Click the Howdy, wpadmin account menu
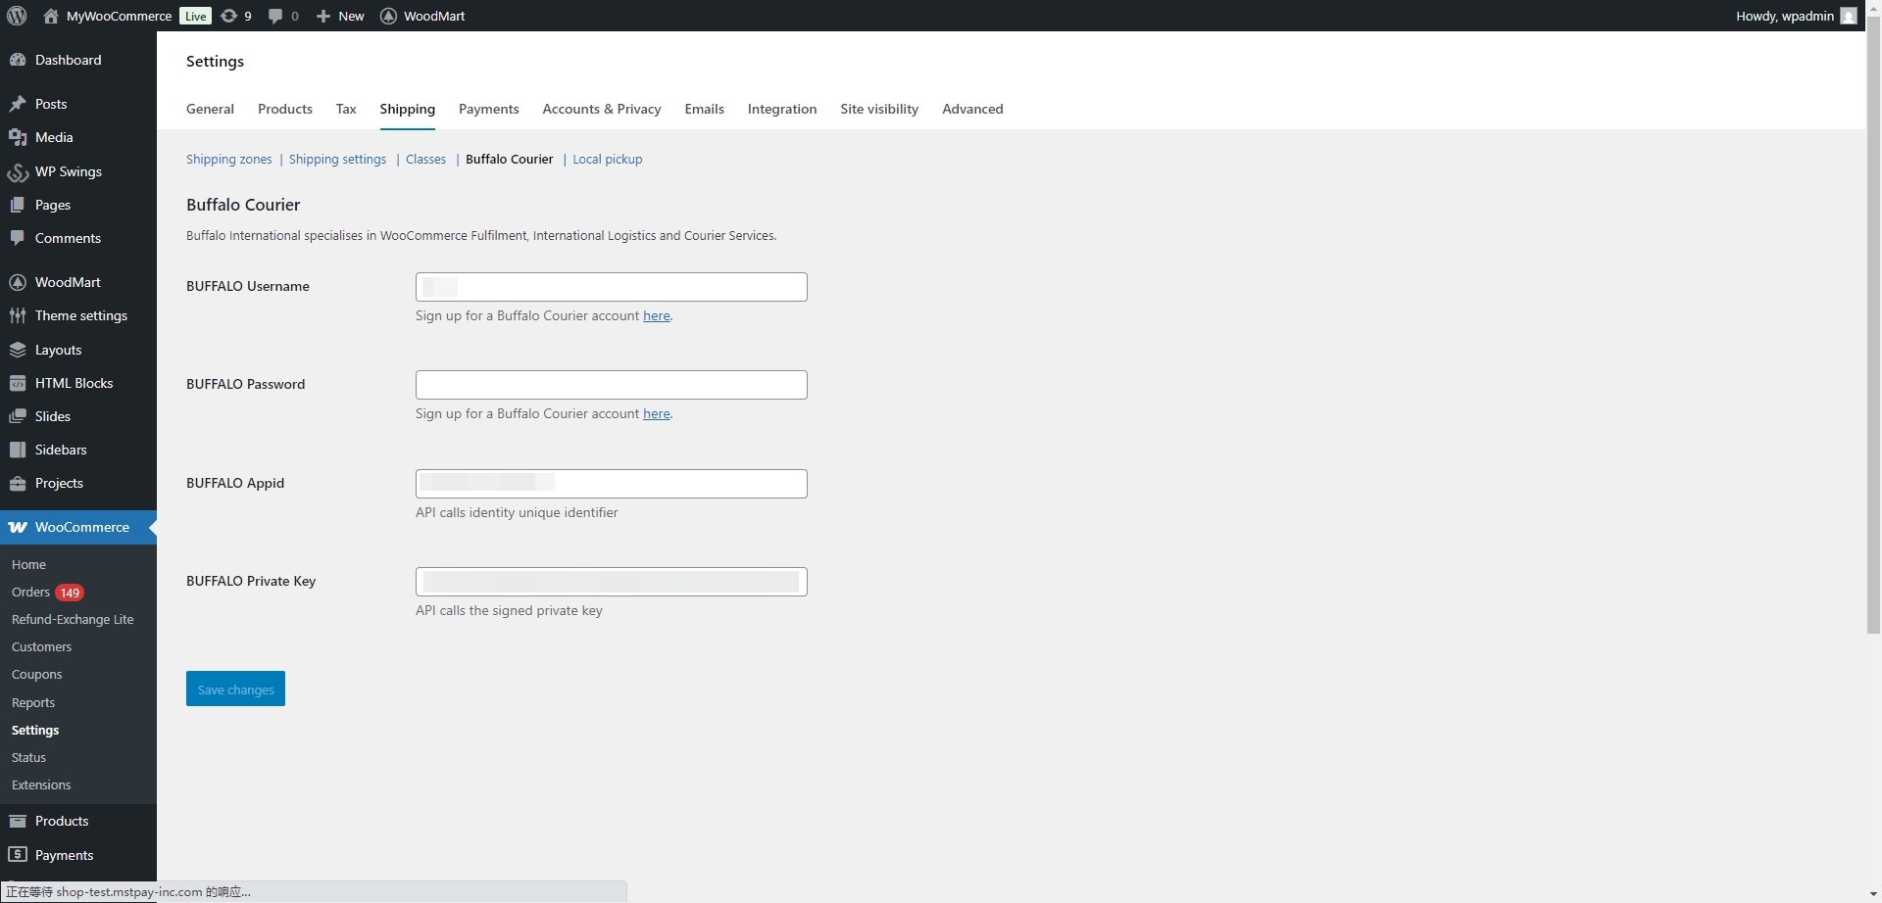Viewport: 1882px width, 903px height. [1796, 16]
